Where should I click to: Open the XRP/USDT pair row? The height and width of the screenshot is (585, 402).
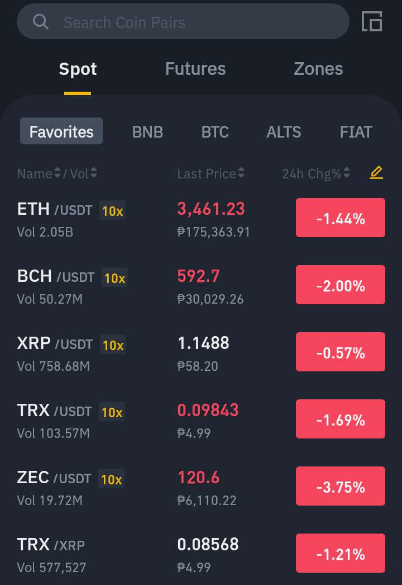[201, 352]
